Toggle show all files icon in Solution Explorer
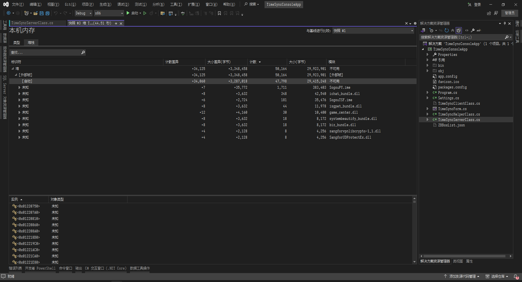522x282 pixels. 459,30
